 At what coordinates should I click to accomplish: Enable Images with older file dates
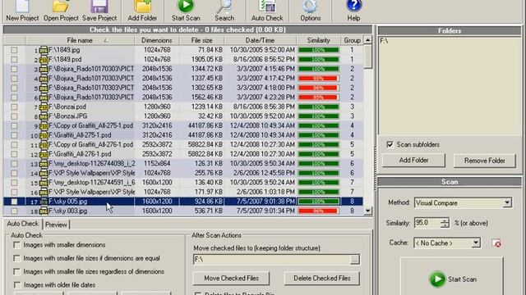(x=16, y=285)
